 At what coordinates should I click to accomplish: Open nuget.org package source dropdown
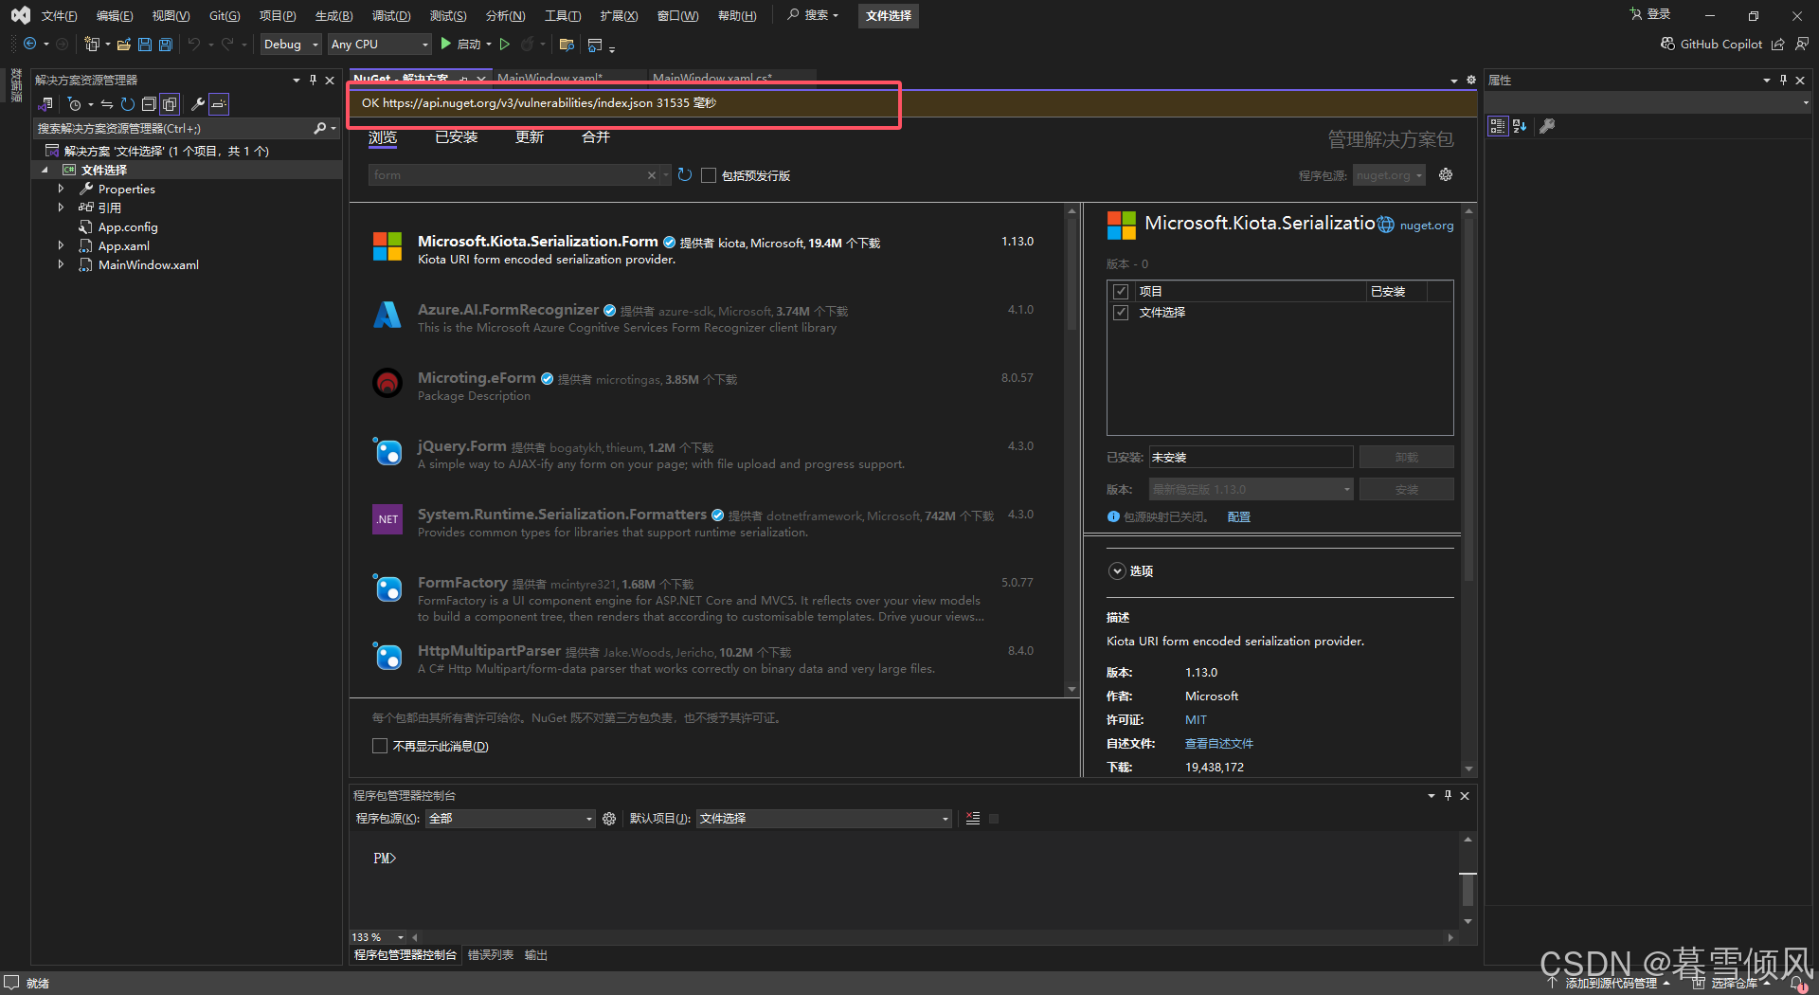point(1389,175)
